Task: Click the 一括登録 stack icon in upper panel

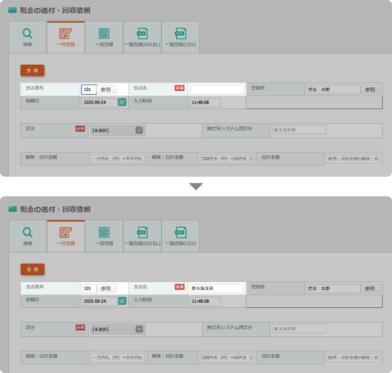Action: (x=104, y=33)
